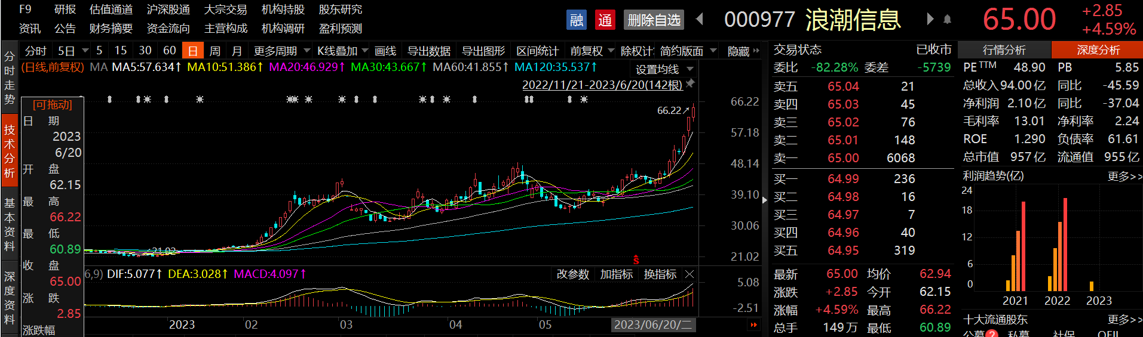Screen dimensions: 1143x337
Task: Click the MA5:57.634 white indicator label
Action: pos(146,67)
